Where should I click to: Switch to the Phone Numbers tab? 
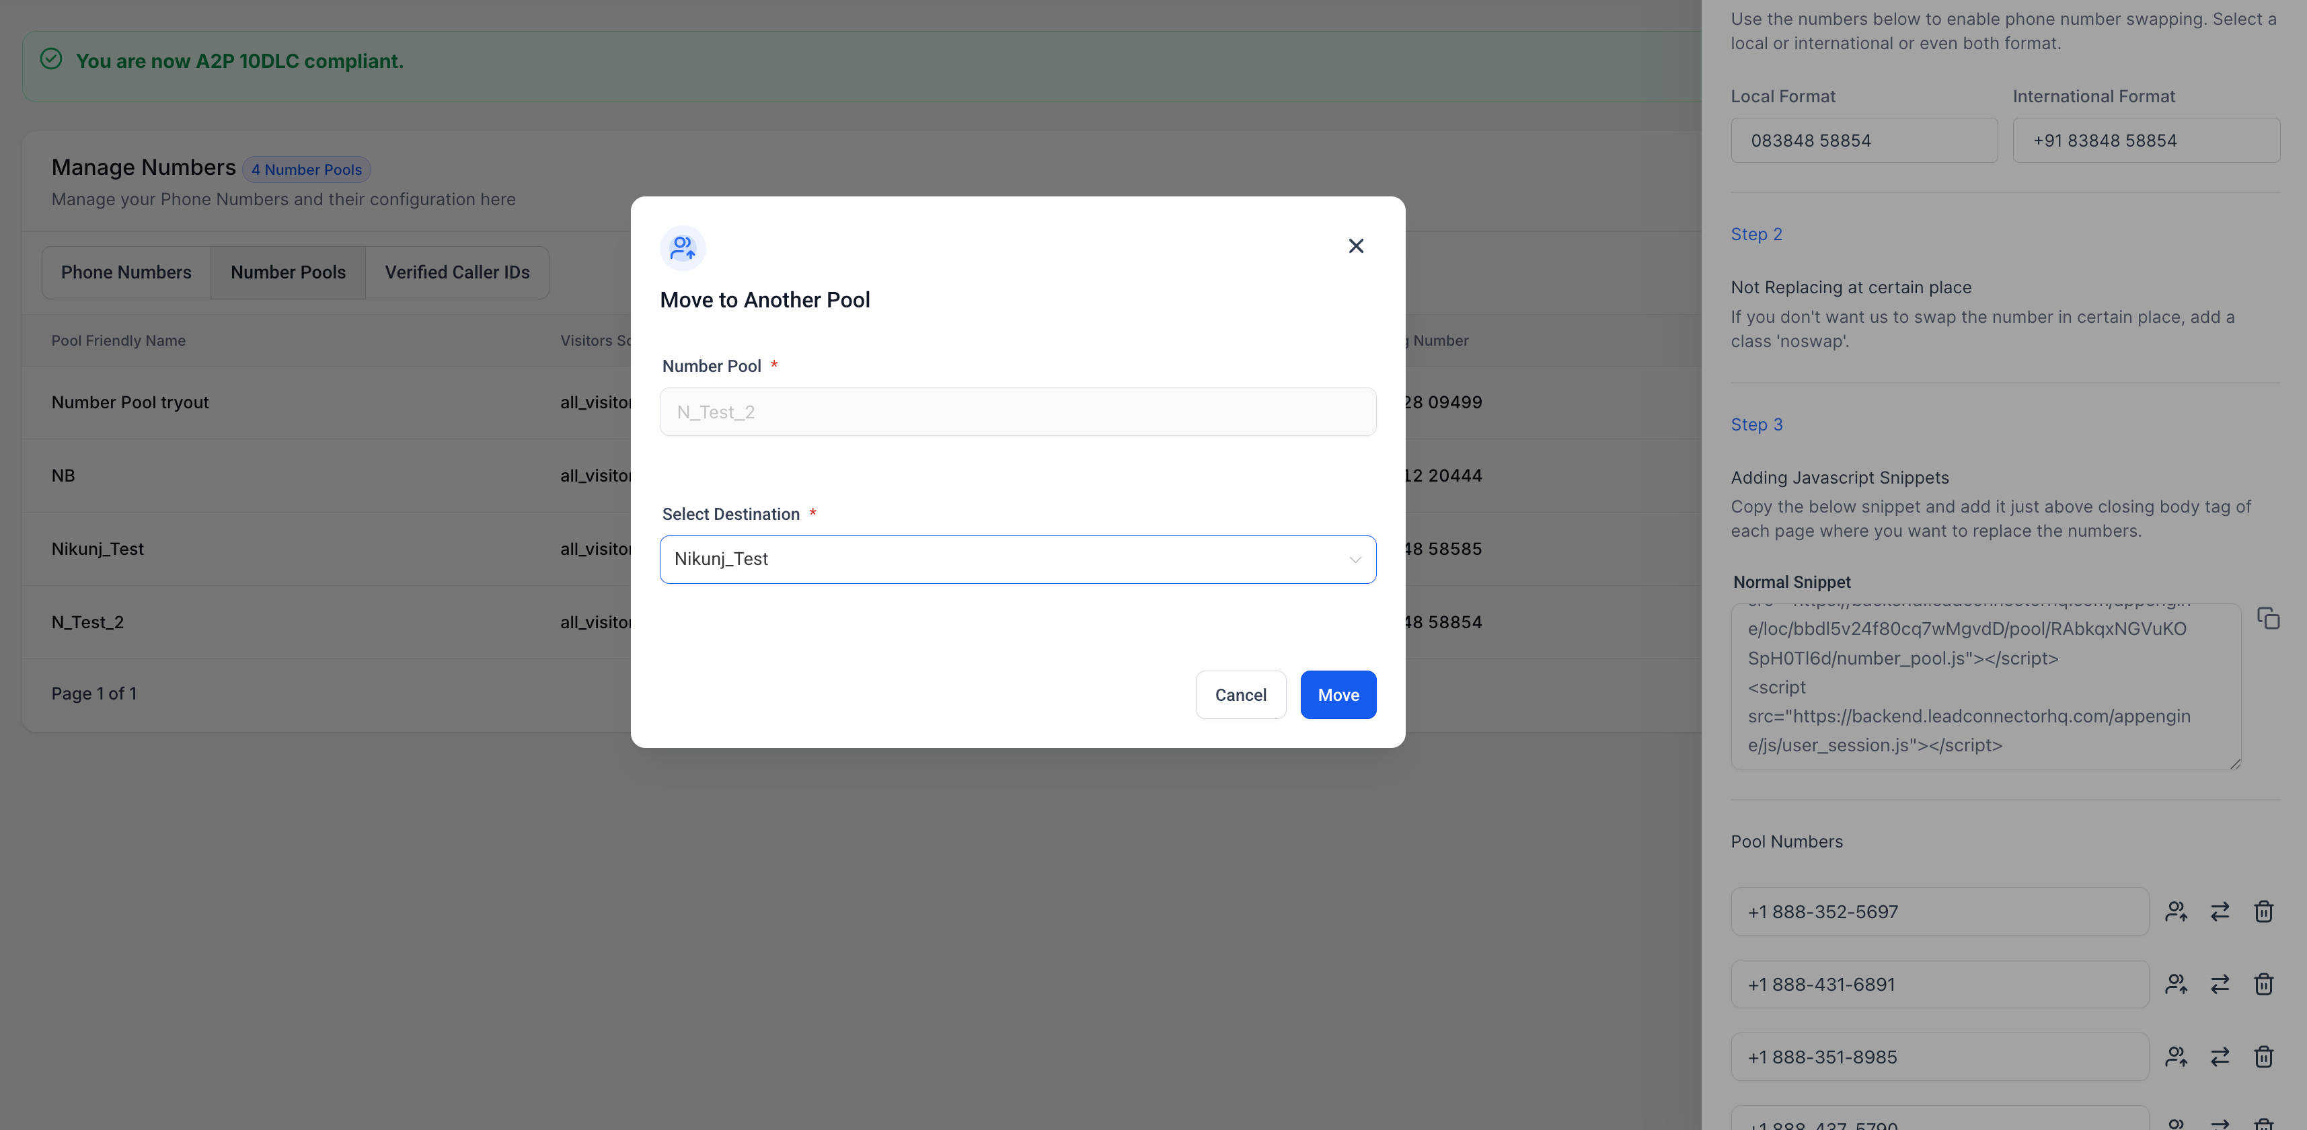coord(126,272)
